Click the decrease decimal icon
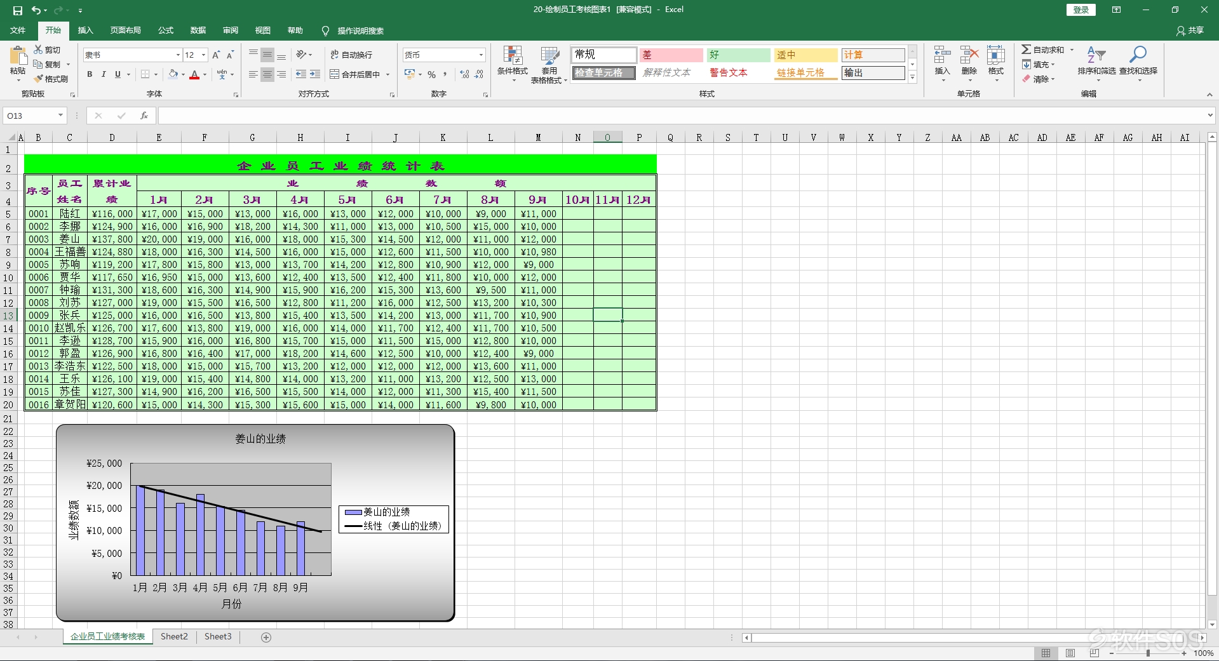Image resolution: width=1219 pixels, height=661 pixels. (479, 74)
